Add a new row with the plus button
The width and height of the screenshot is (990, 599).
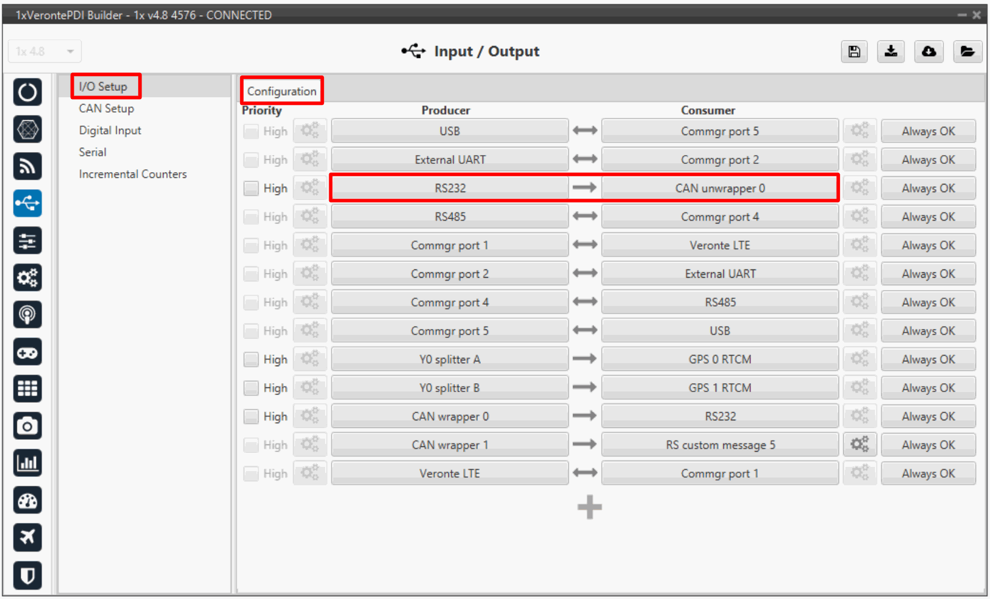tap(589, 507)
